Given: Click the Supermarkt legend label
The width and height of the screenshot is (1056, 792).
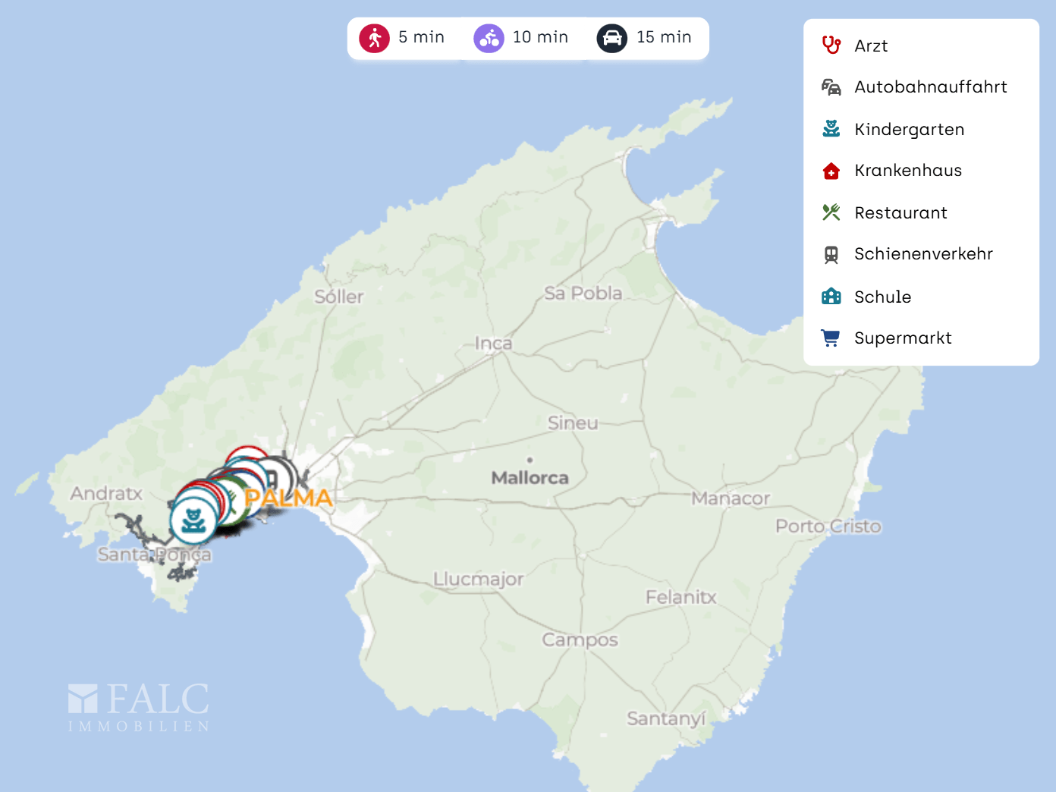Looking at the screenshot, I should pyautogui.click(x=902, y=338).
